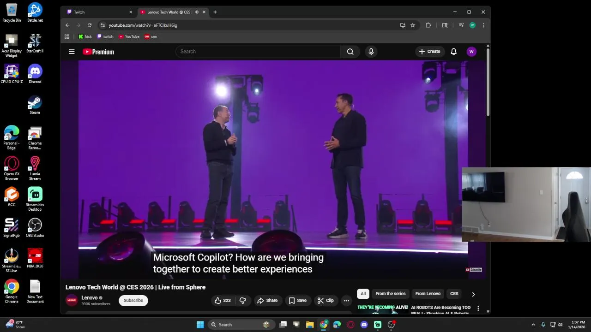Open the YouTube guide hamburger menu
The width and height of the screenshot is (591, 332).
tap(72, 52)
